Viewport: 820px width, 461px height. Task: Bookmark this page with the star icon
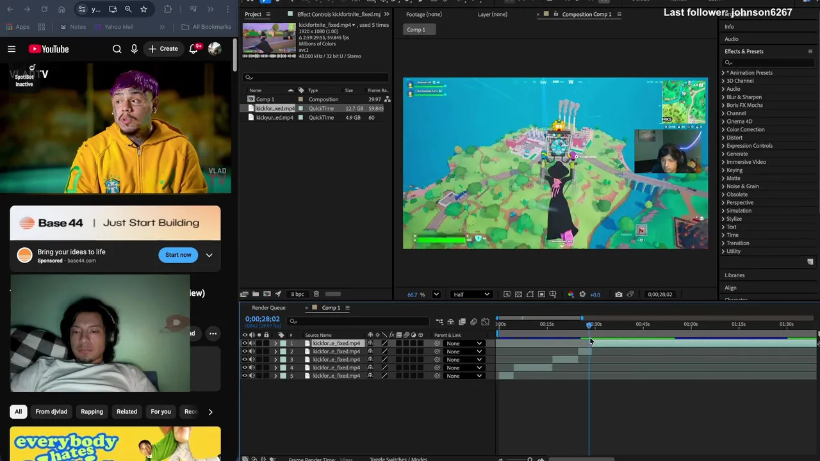click(143, 9)
